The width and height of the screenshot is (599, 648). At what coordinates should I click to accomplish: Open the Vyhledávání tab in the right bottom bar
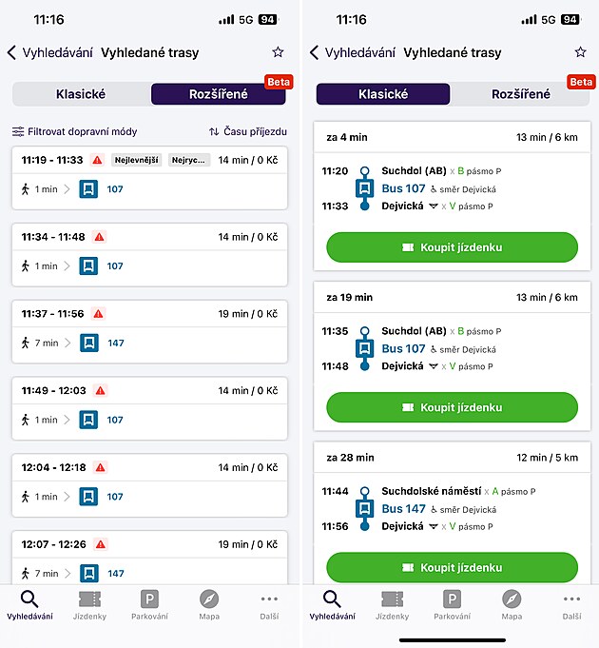pyautogui.click(x=333, y=605)
